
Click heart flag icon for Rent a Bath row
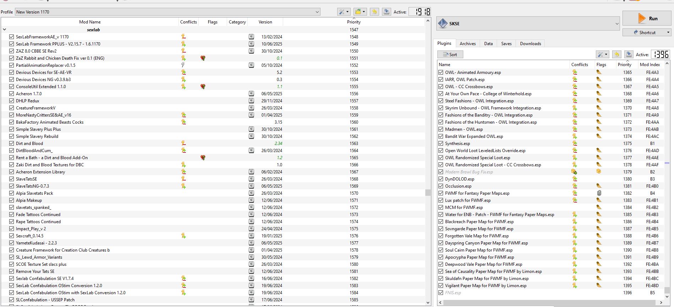pyautogui.click(x=203, y=157)
